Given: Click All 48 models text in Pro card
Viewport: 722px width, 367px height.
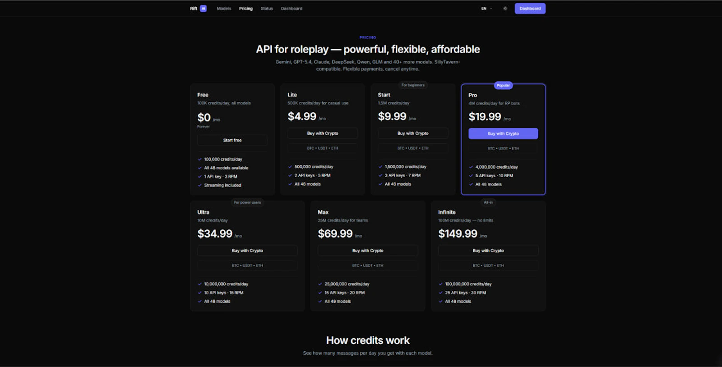Looking at the screenshot, I should coord(488,184).
